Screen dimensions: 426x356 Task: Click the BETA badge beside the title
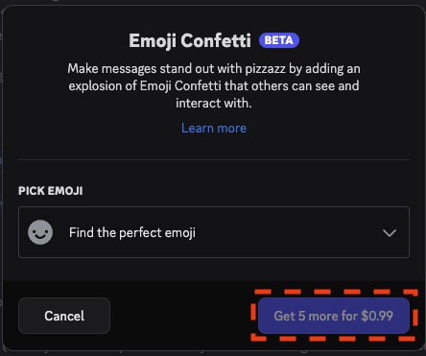(x=279, y=40)
